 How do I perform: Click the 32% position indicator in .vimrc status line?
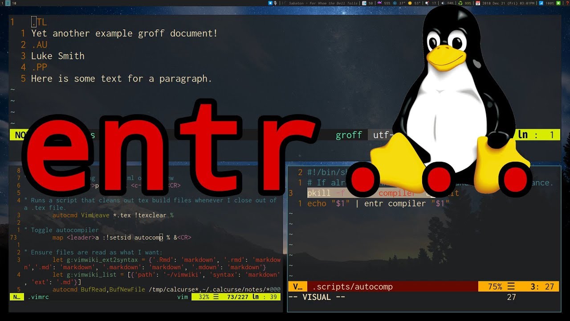pos(204,297)
